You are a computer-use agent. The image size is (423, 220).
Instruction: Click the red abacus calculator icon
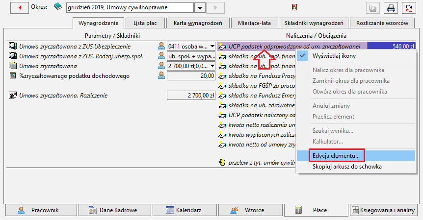[x=294, y=7]
